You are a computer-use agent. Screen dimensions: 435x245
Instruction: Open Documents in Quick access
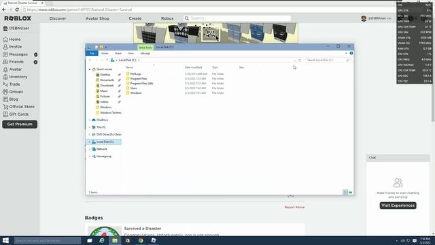107,80
